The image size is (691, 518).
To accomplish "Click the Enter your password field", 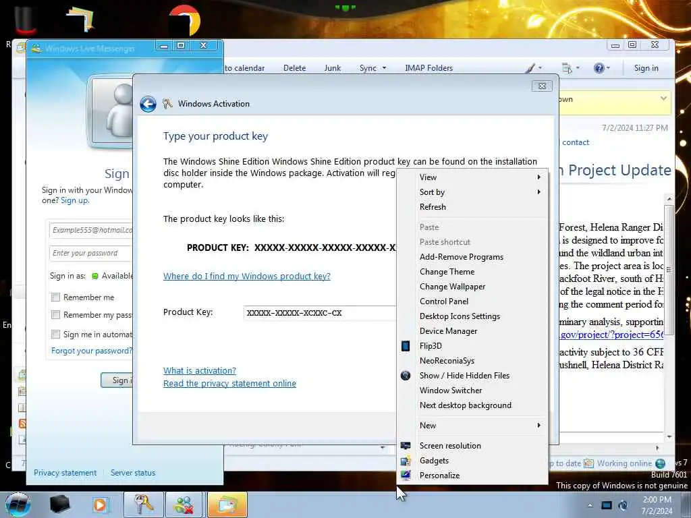I will pos(91,253).
